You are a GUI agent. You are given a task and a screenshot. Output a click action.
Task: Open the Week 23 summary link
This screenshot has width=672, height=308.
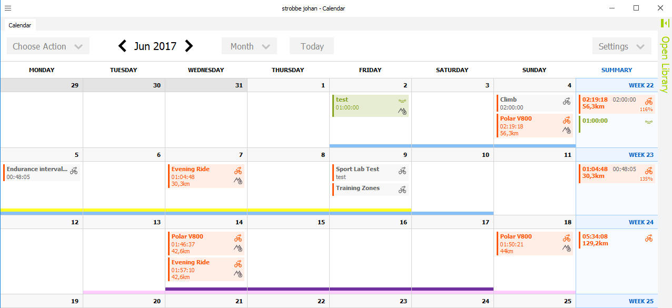tap(641, 155)
